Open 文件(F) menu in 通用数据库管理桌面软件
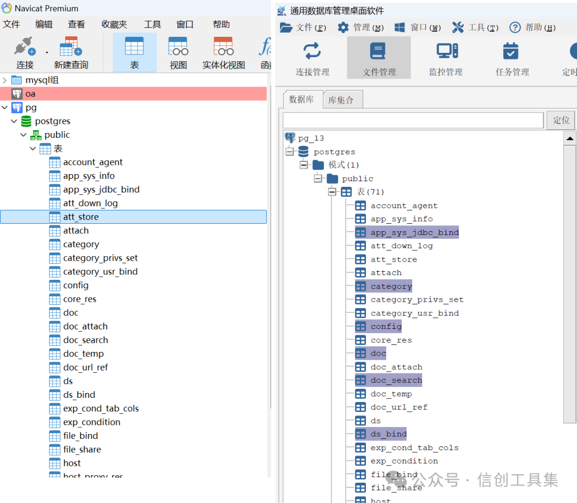Viewport: 577px width, 503px height. pos(302,28)
